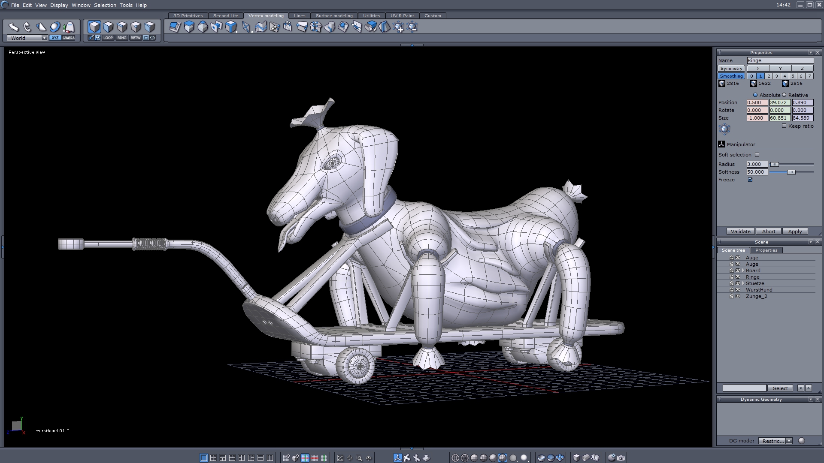The width and height of the screenshot is (824, 463).
Task: Select the second cube selection mode icon
Action: point(108,27)
